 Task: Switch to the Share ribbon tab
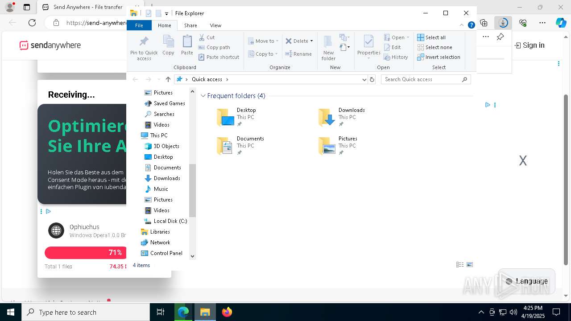[x=190, y=25]
